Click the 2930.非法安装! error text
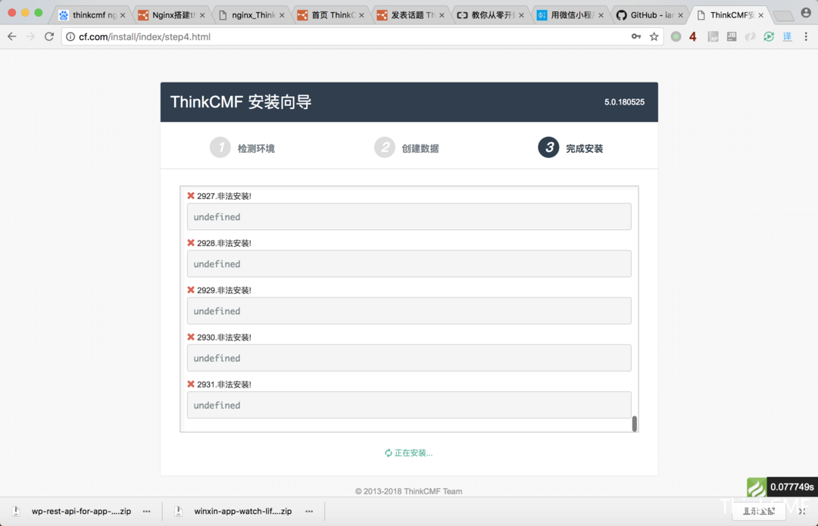This screenshot has height=526, width=818. point(224,338)
